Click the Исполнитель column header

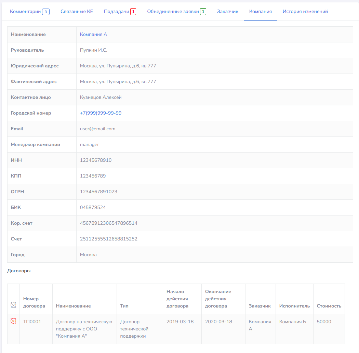point(294,306)
